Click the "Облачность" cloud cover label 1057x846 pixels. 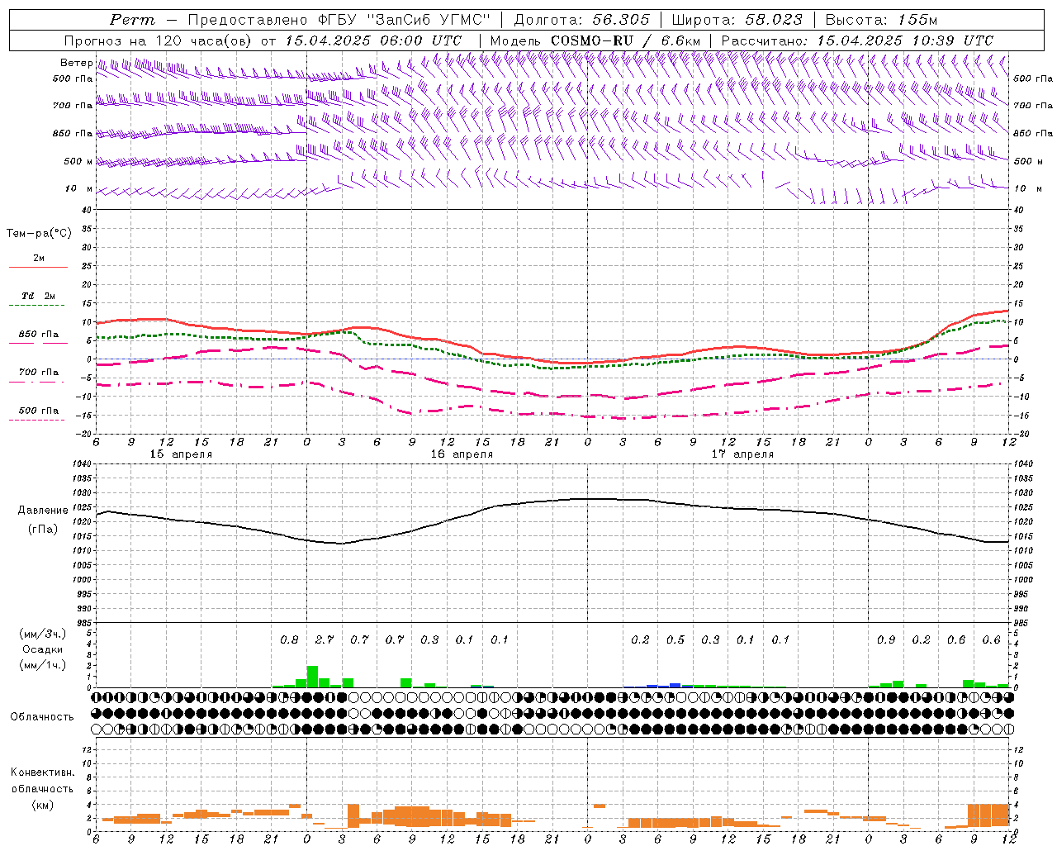[x=42, y=716]
